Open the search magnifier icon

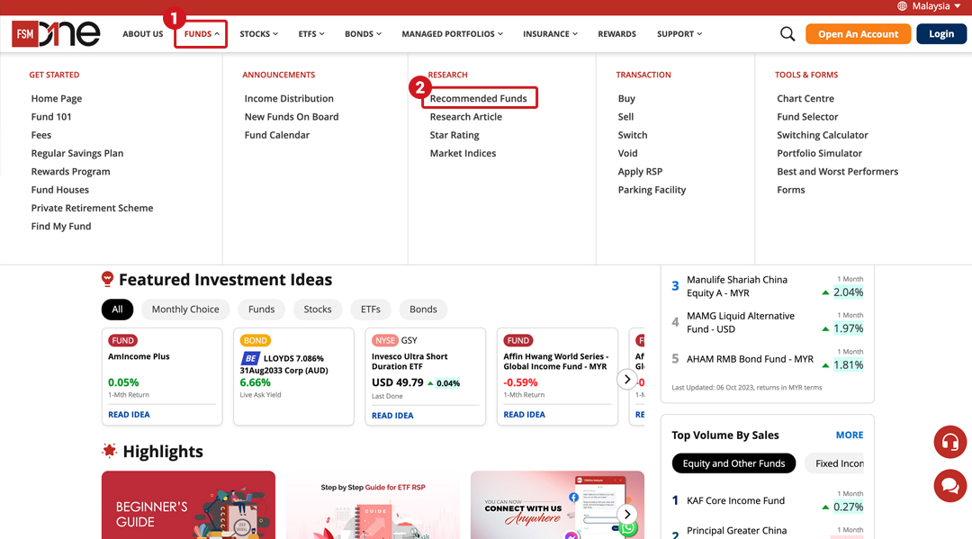click(x=787, y=34)
